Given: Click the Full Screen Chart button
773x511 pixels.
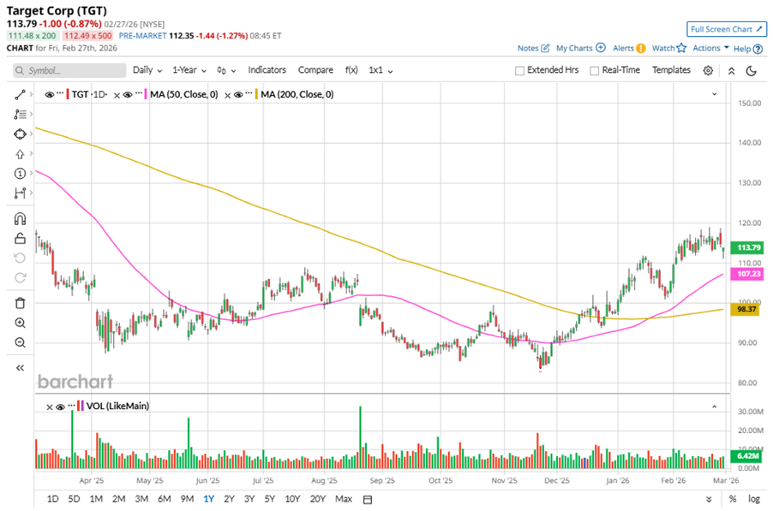Looking at the screenshot, I should (x=728, y=29).
